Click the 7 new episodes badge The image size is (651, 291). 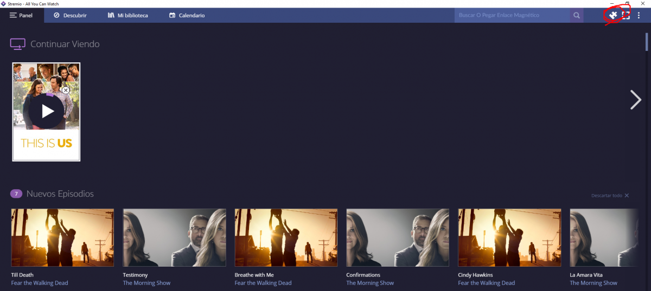(16, 194)
